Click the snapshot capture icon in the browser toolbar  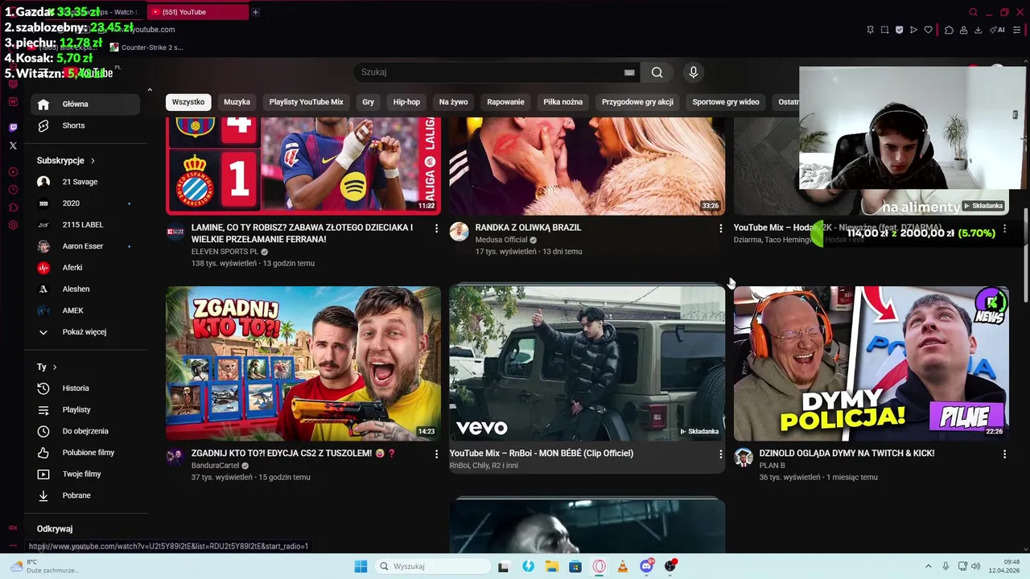(x=884, y=30)
